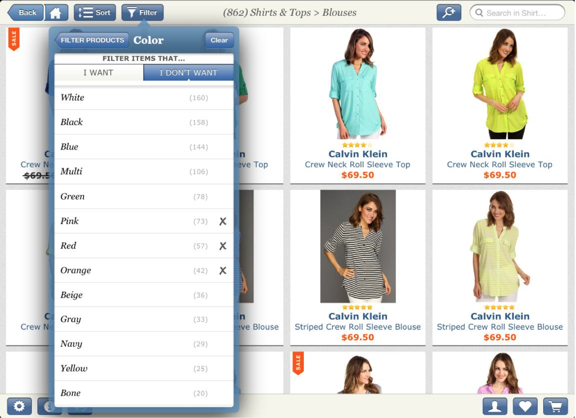The image size is (576, 418).
Task: Go back with the Back button
Action: (x=26, y=13)
